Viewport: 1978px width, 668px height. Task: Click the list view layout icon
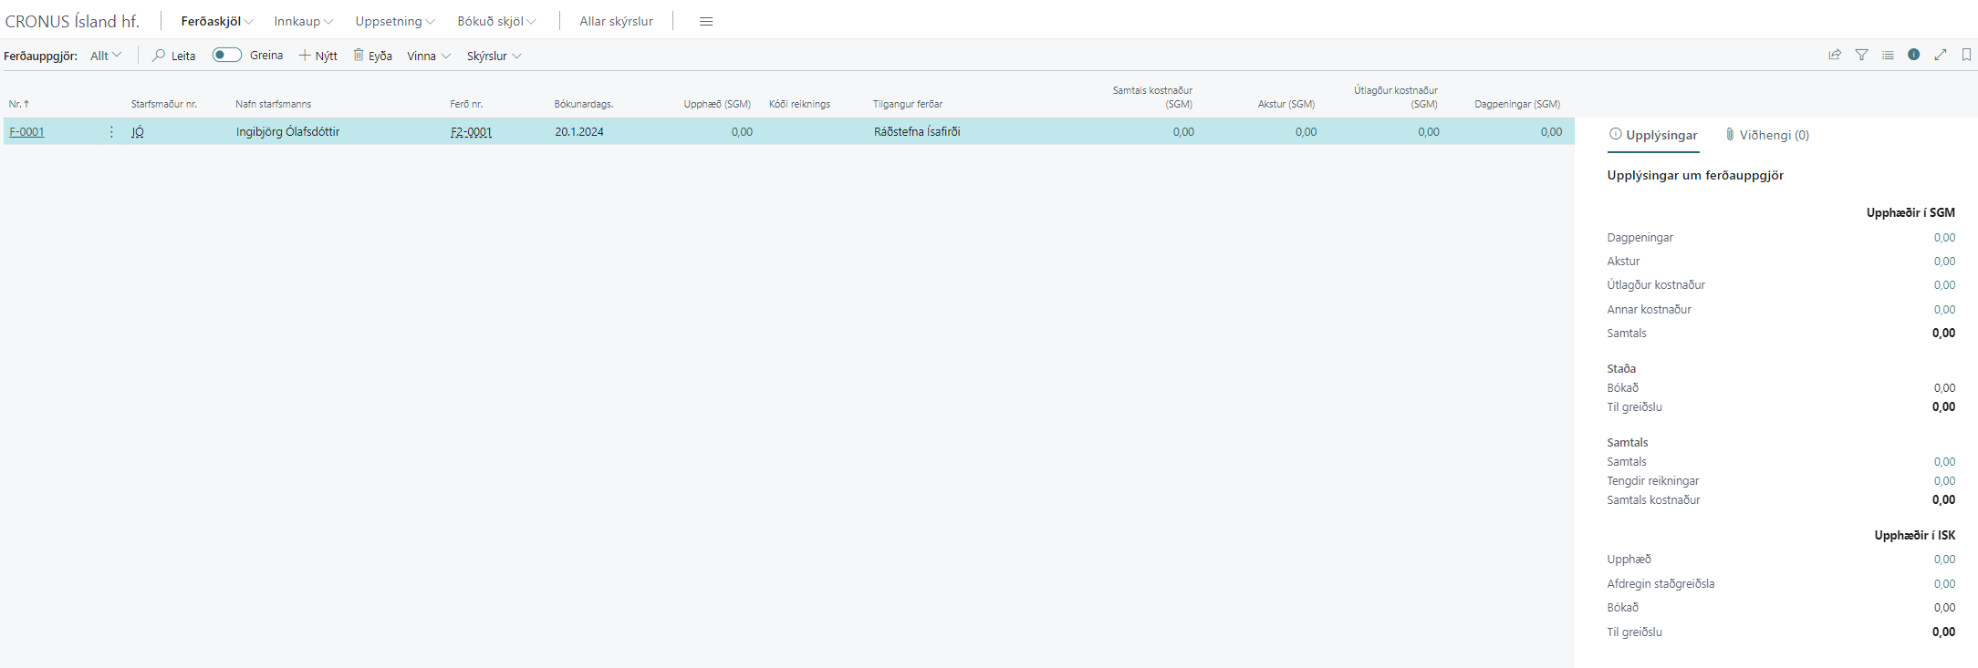[1888, 56]
